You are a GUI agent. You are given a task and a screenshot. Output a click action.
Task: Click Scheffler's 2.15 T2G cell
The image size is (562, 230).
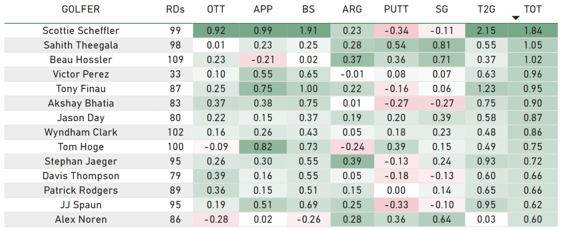point(486,31)
